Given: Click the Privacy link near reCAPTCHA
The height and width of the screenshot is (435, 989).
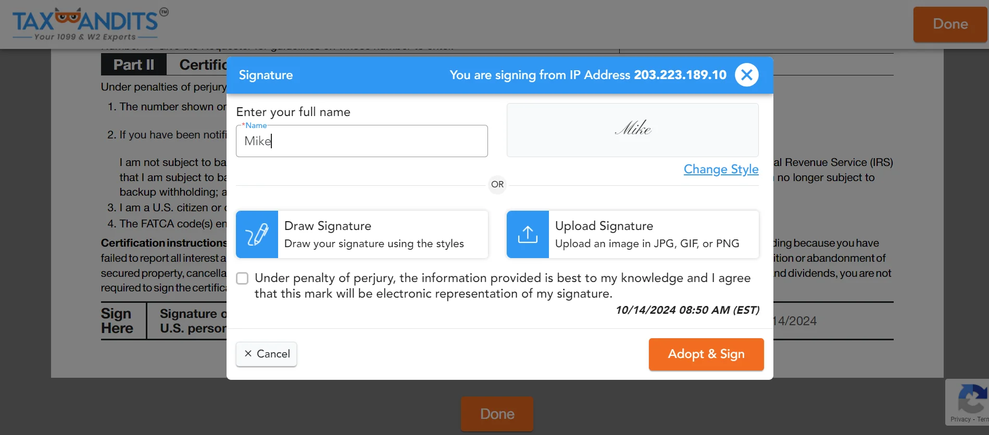Looking at the screenshot, I should [960, 419].
